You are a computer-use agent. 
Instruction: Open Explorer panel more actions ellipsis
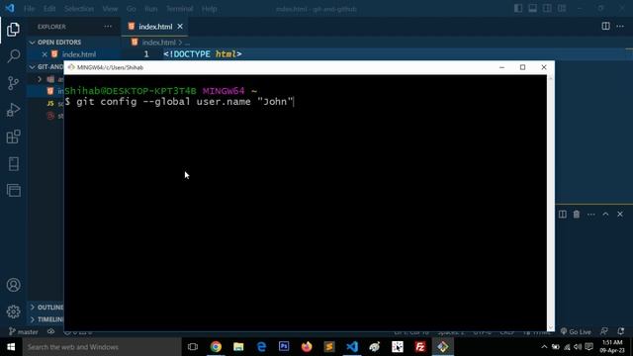click(x=108, y=27)
